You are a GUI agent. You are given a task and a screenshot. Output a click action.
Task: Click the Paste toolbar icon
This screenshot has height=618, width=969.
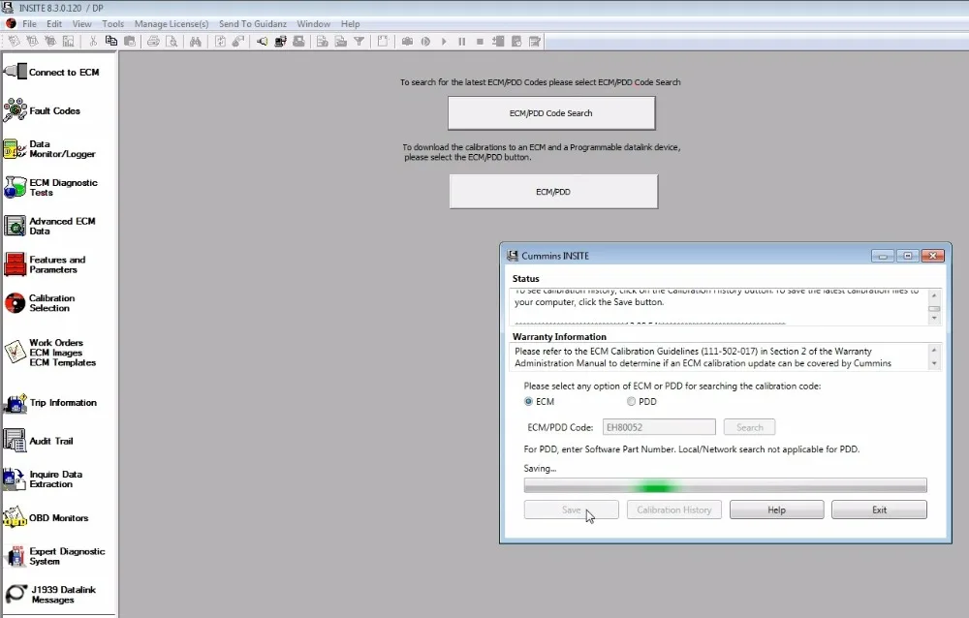coord(130,42)
